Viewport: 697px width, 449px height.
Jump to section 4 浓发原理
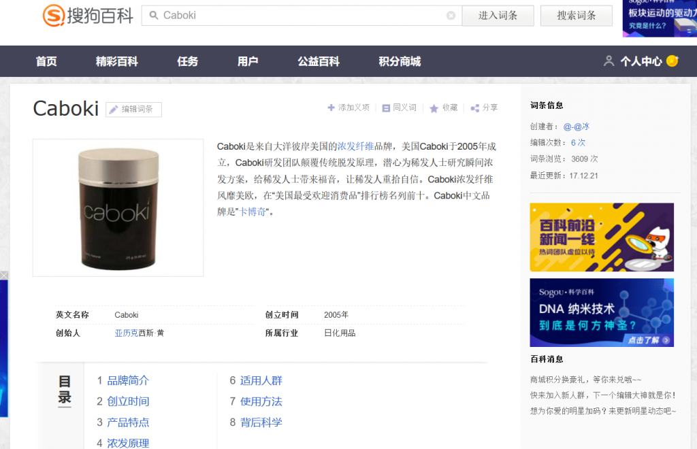(x=128, y=443)
